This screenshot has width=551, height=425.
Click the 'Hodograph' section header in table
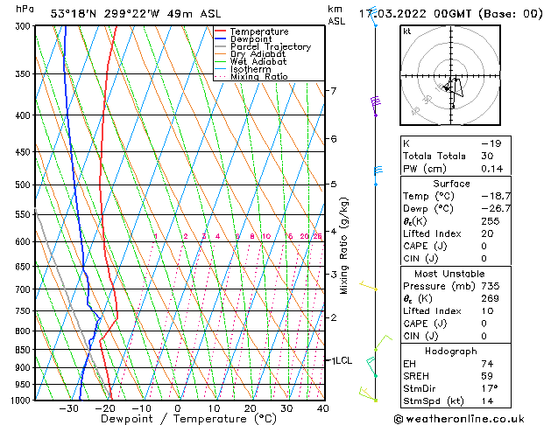pyautogui.click(x=451, y=351)
